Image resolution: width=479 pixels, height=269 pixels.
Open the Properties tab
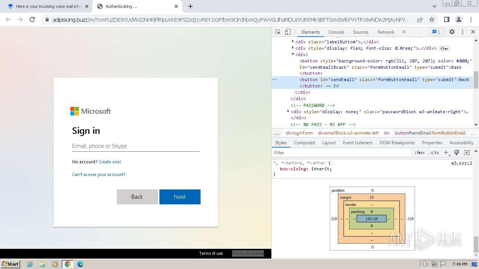click(432, 143)
